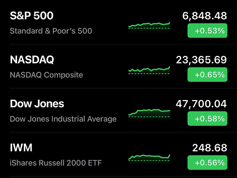Tap the IWM price 248.68
237x178 pixels.
point(210,148)
